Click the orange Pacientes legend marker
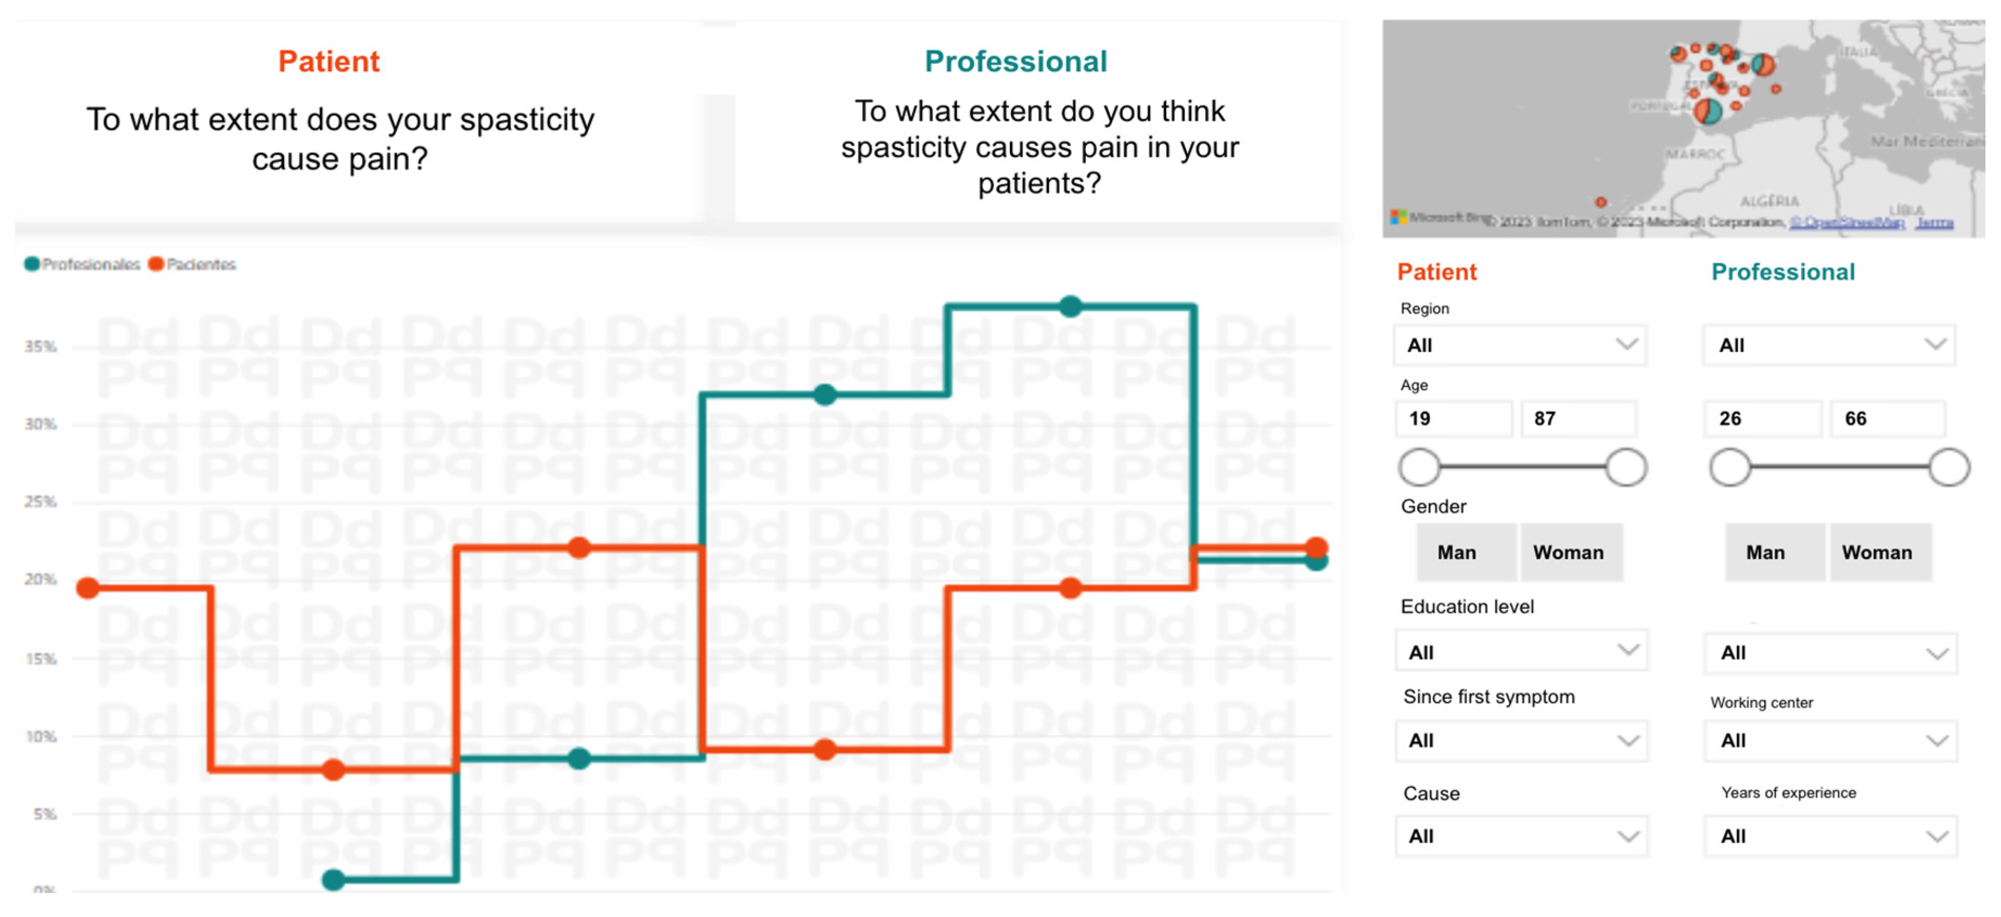This screenshot has height=917, width=2001. [x=155, y=264]
